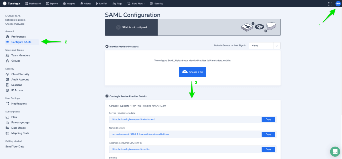This screenshot has width=342, height=159.
Task: Click the Notifications icon in sidebar
Action: pyautogui.click(x=7, y=104)
